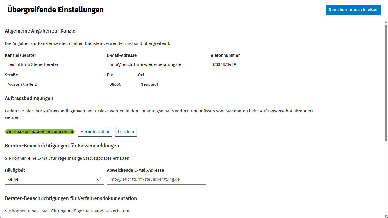Click into the Straße field

pos(55,84)
